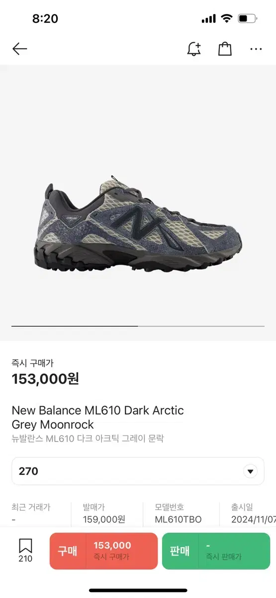
Task: Open the shopping bag icon
Action: click(x=225, y=48)
